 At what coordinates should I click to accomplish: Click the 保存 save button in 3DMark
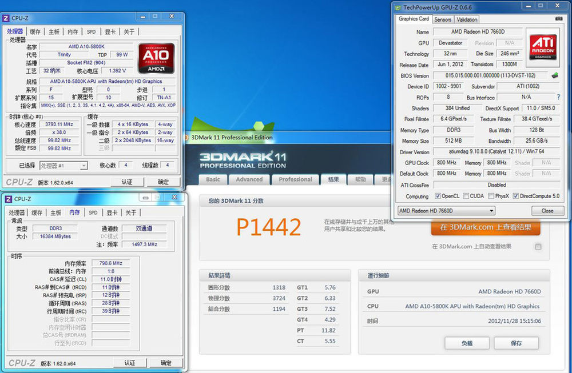pos(516,343)
